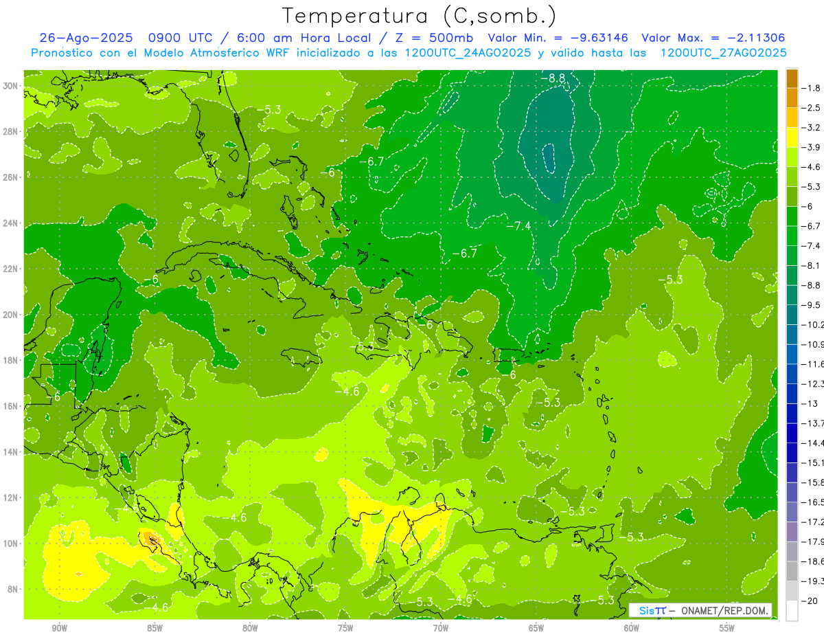Click the 60W longitude axis label
824x637 pixels.
point(632,628)
